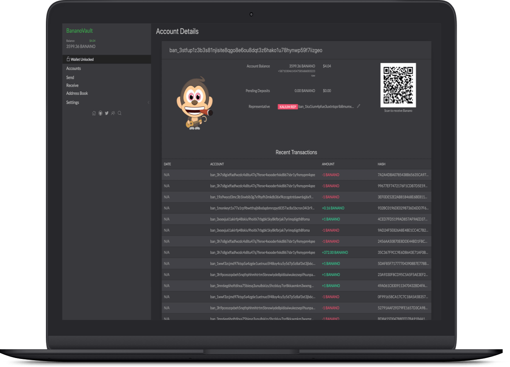Click the ACCOUNT column header
The width and height of the screenshot is (510, 367).
point(217,164)
